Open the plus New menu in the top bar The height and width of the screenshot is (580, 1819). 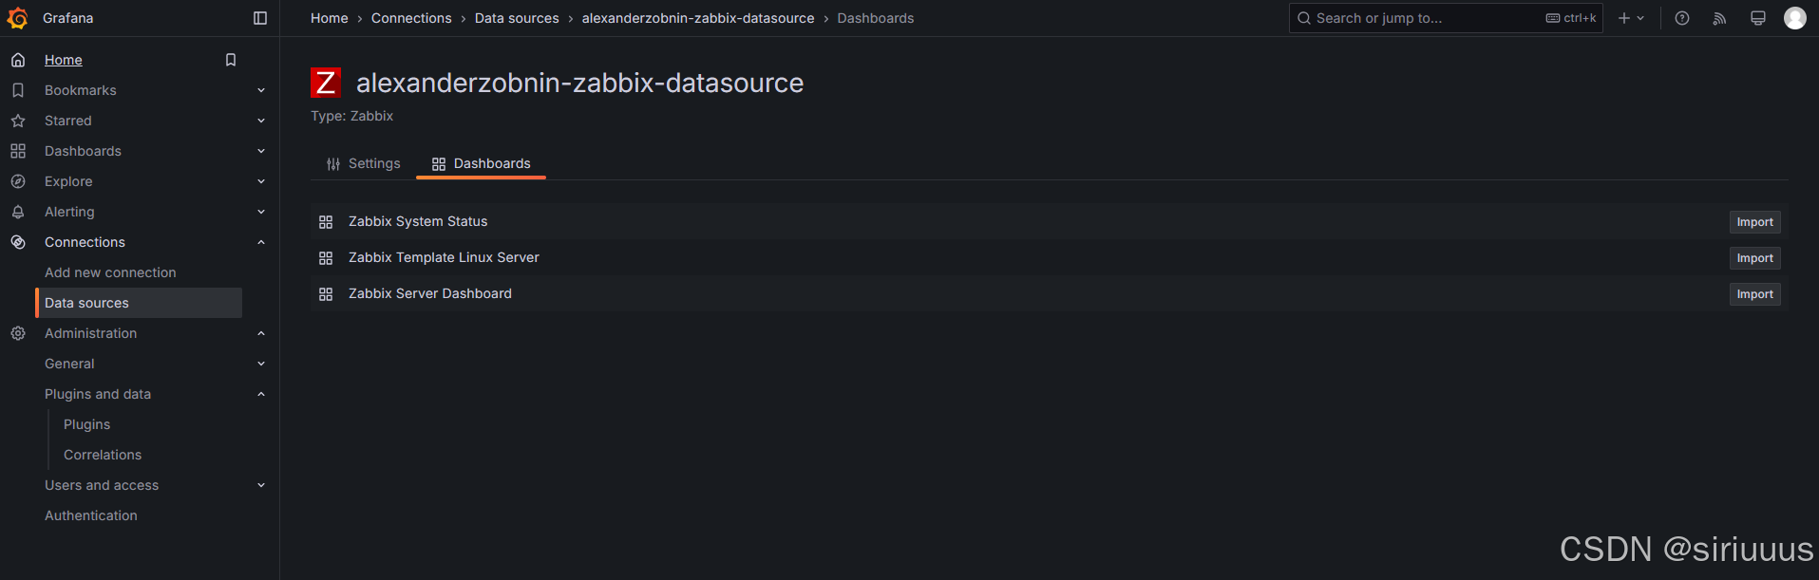click(1631, 18)
